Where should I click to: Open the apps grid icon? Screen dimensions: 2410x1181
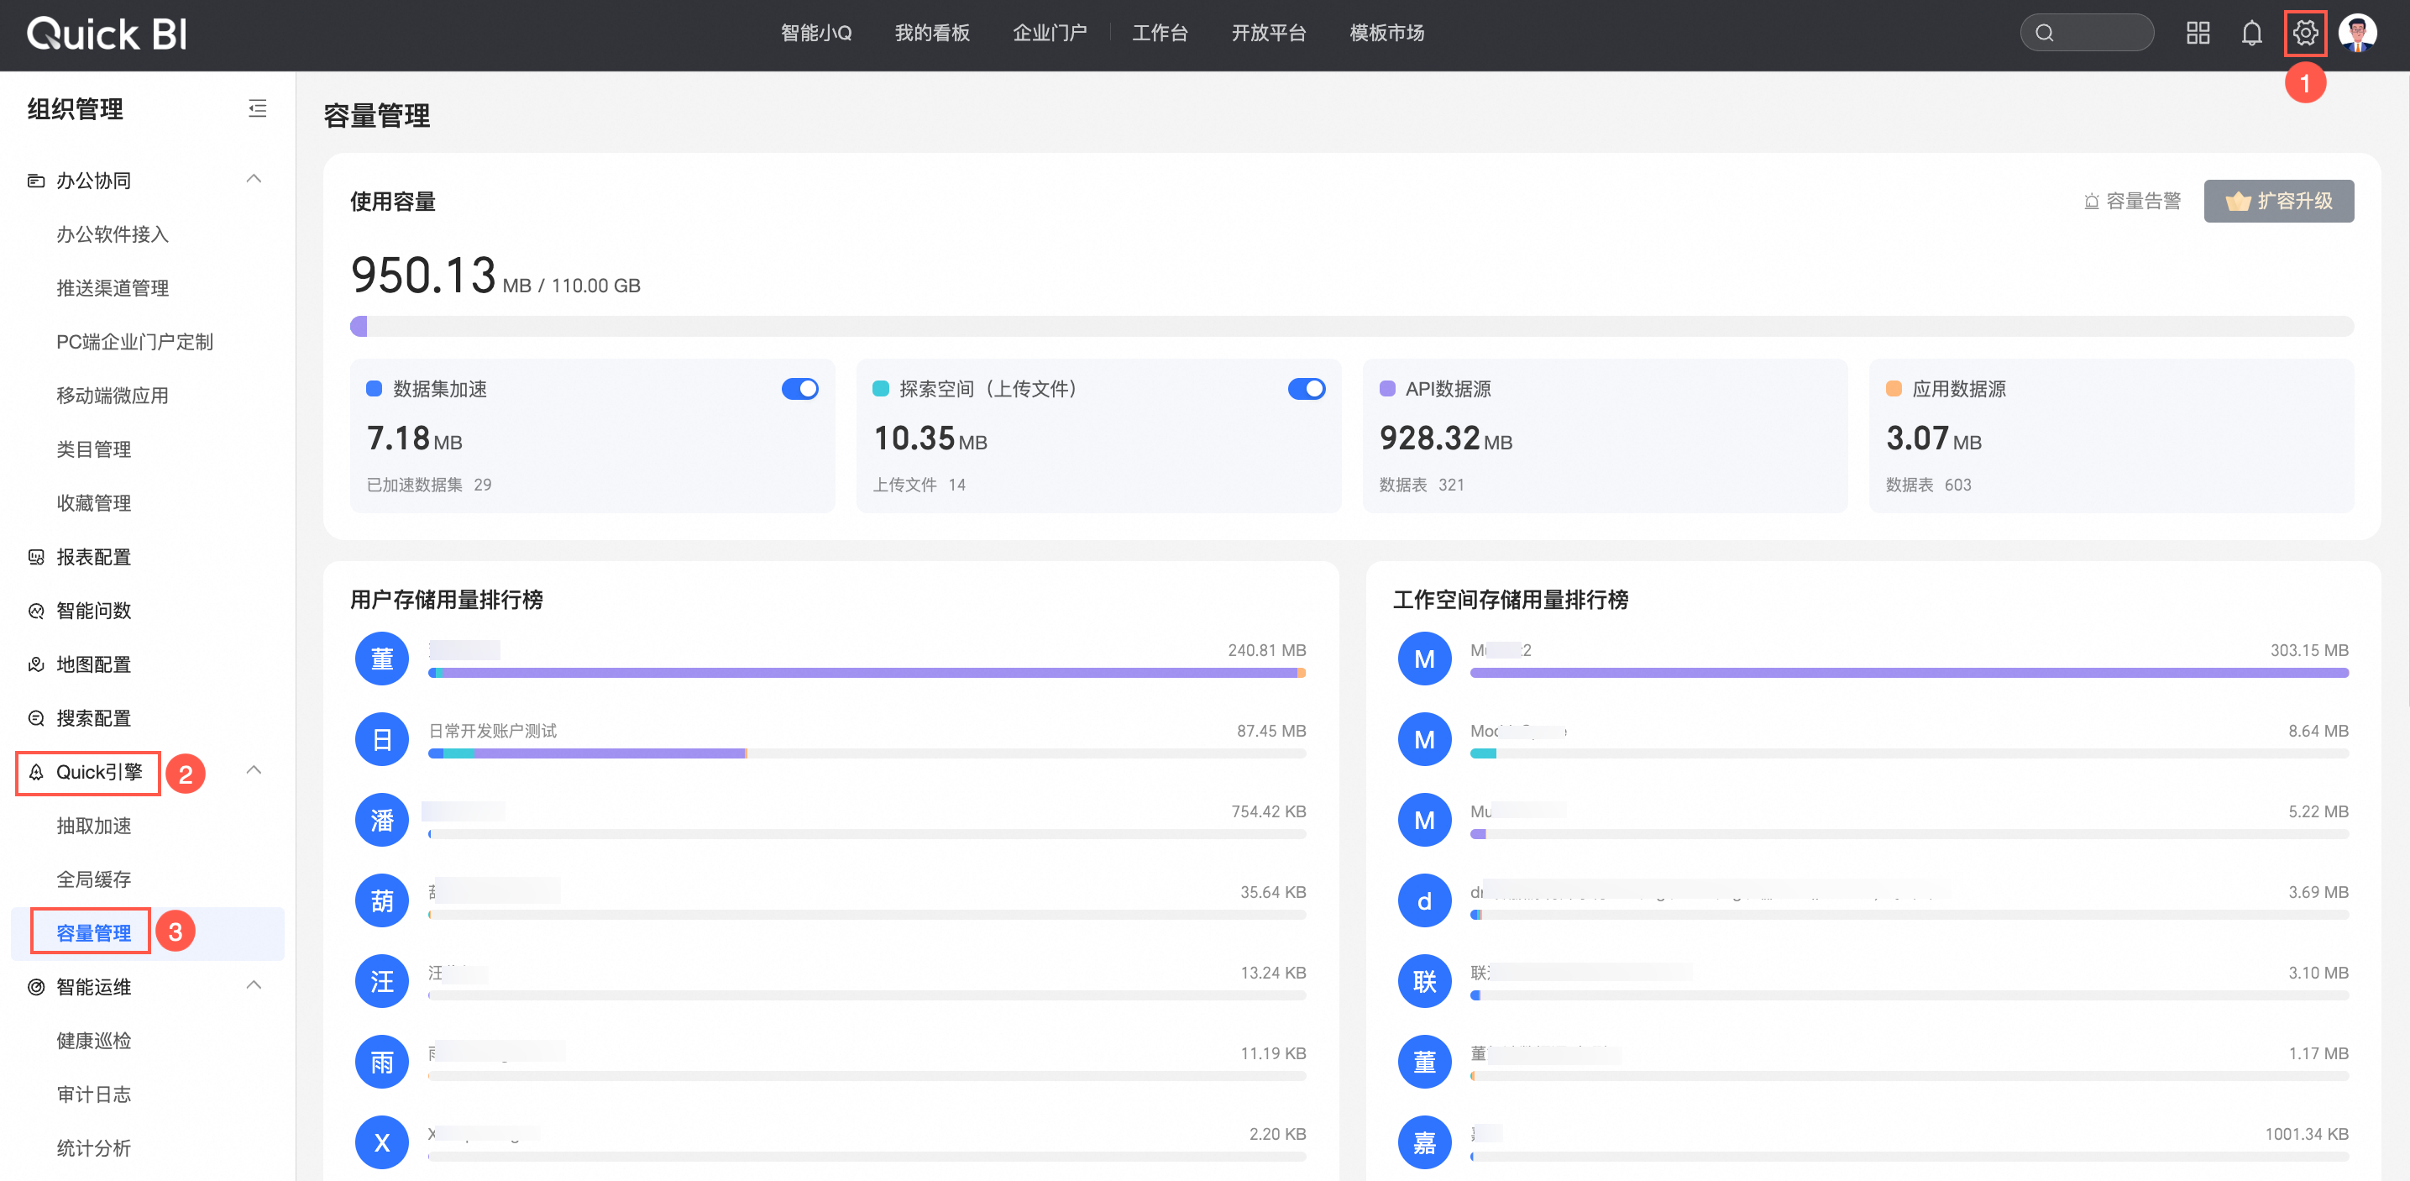coord(2198,34)
